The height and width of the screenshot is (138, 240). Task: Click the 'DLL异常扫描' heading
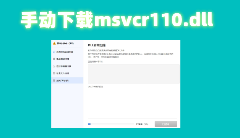click(x=97, y=45)
